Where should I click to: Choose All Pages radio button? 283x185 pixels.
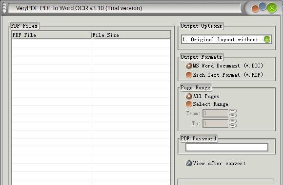point(189,96)
